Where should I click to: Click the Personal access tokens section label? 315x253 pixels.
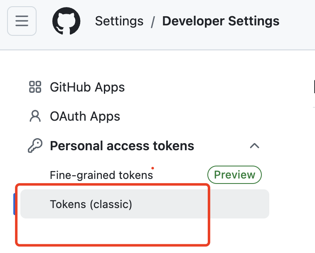(122, 146)
